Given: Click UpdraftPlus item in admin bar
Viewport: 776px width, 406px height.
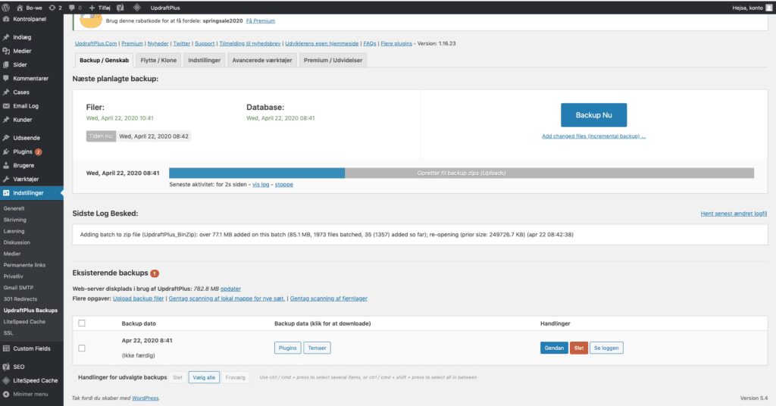Looking at the screenshot, I should click(165, 8).
